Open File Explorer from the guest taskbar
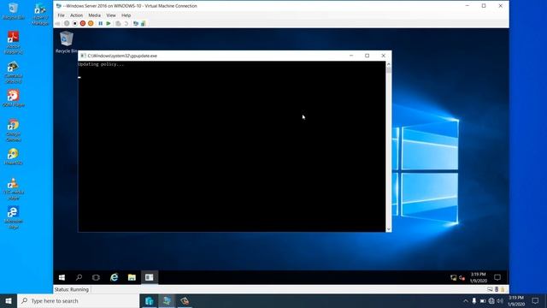547x308 pixels. point(132,277)
